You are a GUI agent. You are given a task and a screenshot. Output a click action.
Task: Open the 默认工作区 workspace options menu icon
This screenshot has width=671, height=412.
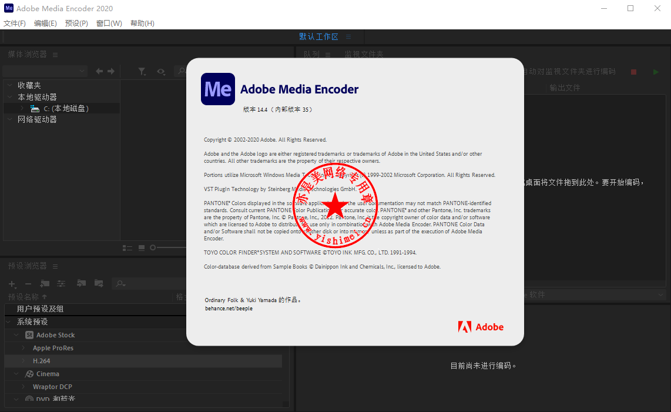pyautogui.click(x=348, y=37)
